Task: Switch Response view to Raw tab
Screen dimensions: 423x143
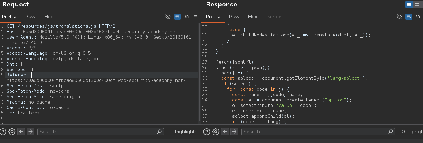Action: [234, 17]
